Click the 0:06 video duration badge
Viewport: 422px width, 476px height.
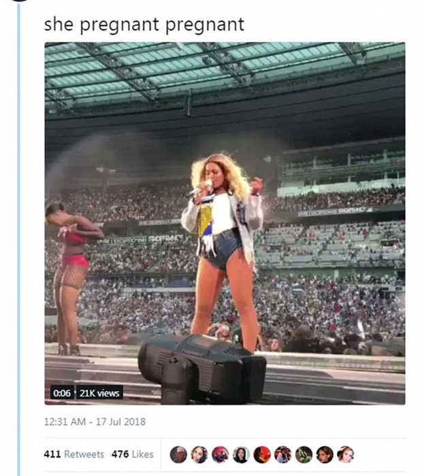tap(61, 392)
